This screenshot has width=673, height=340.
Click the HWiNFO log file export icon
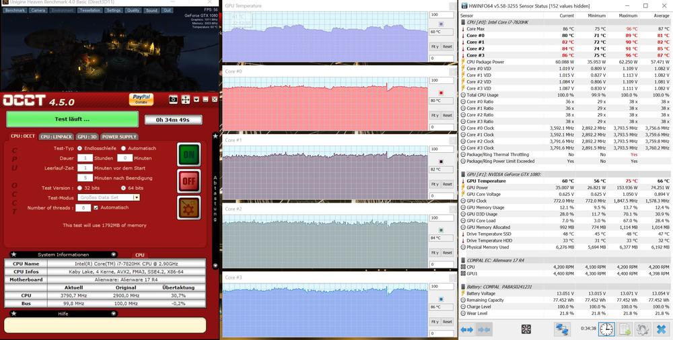pyautogui.click(x=625, y=329)
